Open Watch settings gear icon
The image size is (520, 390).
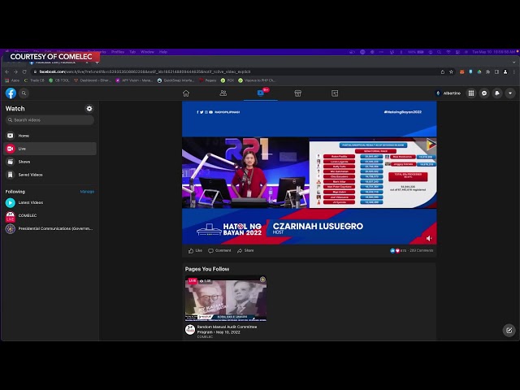pos(89,108)
